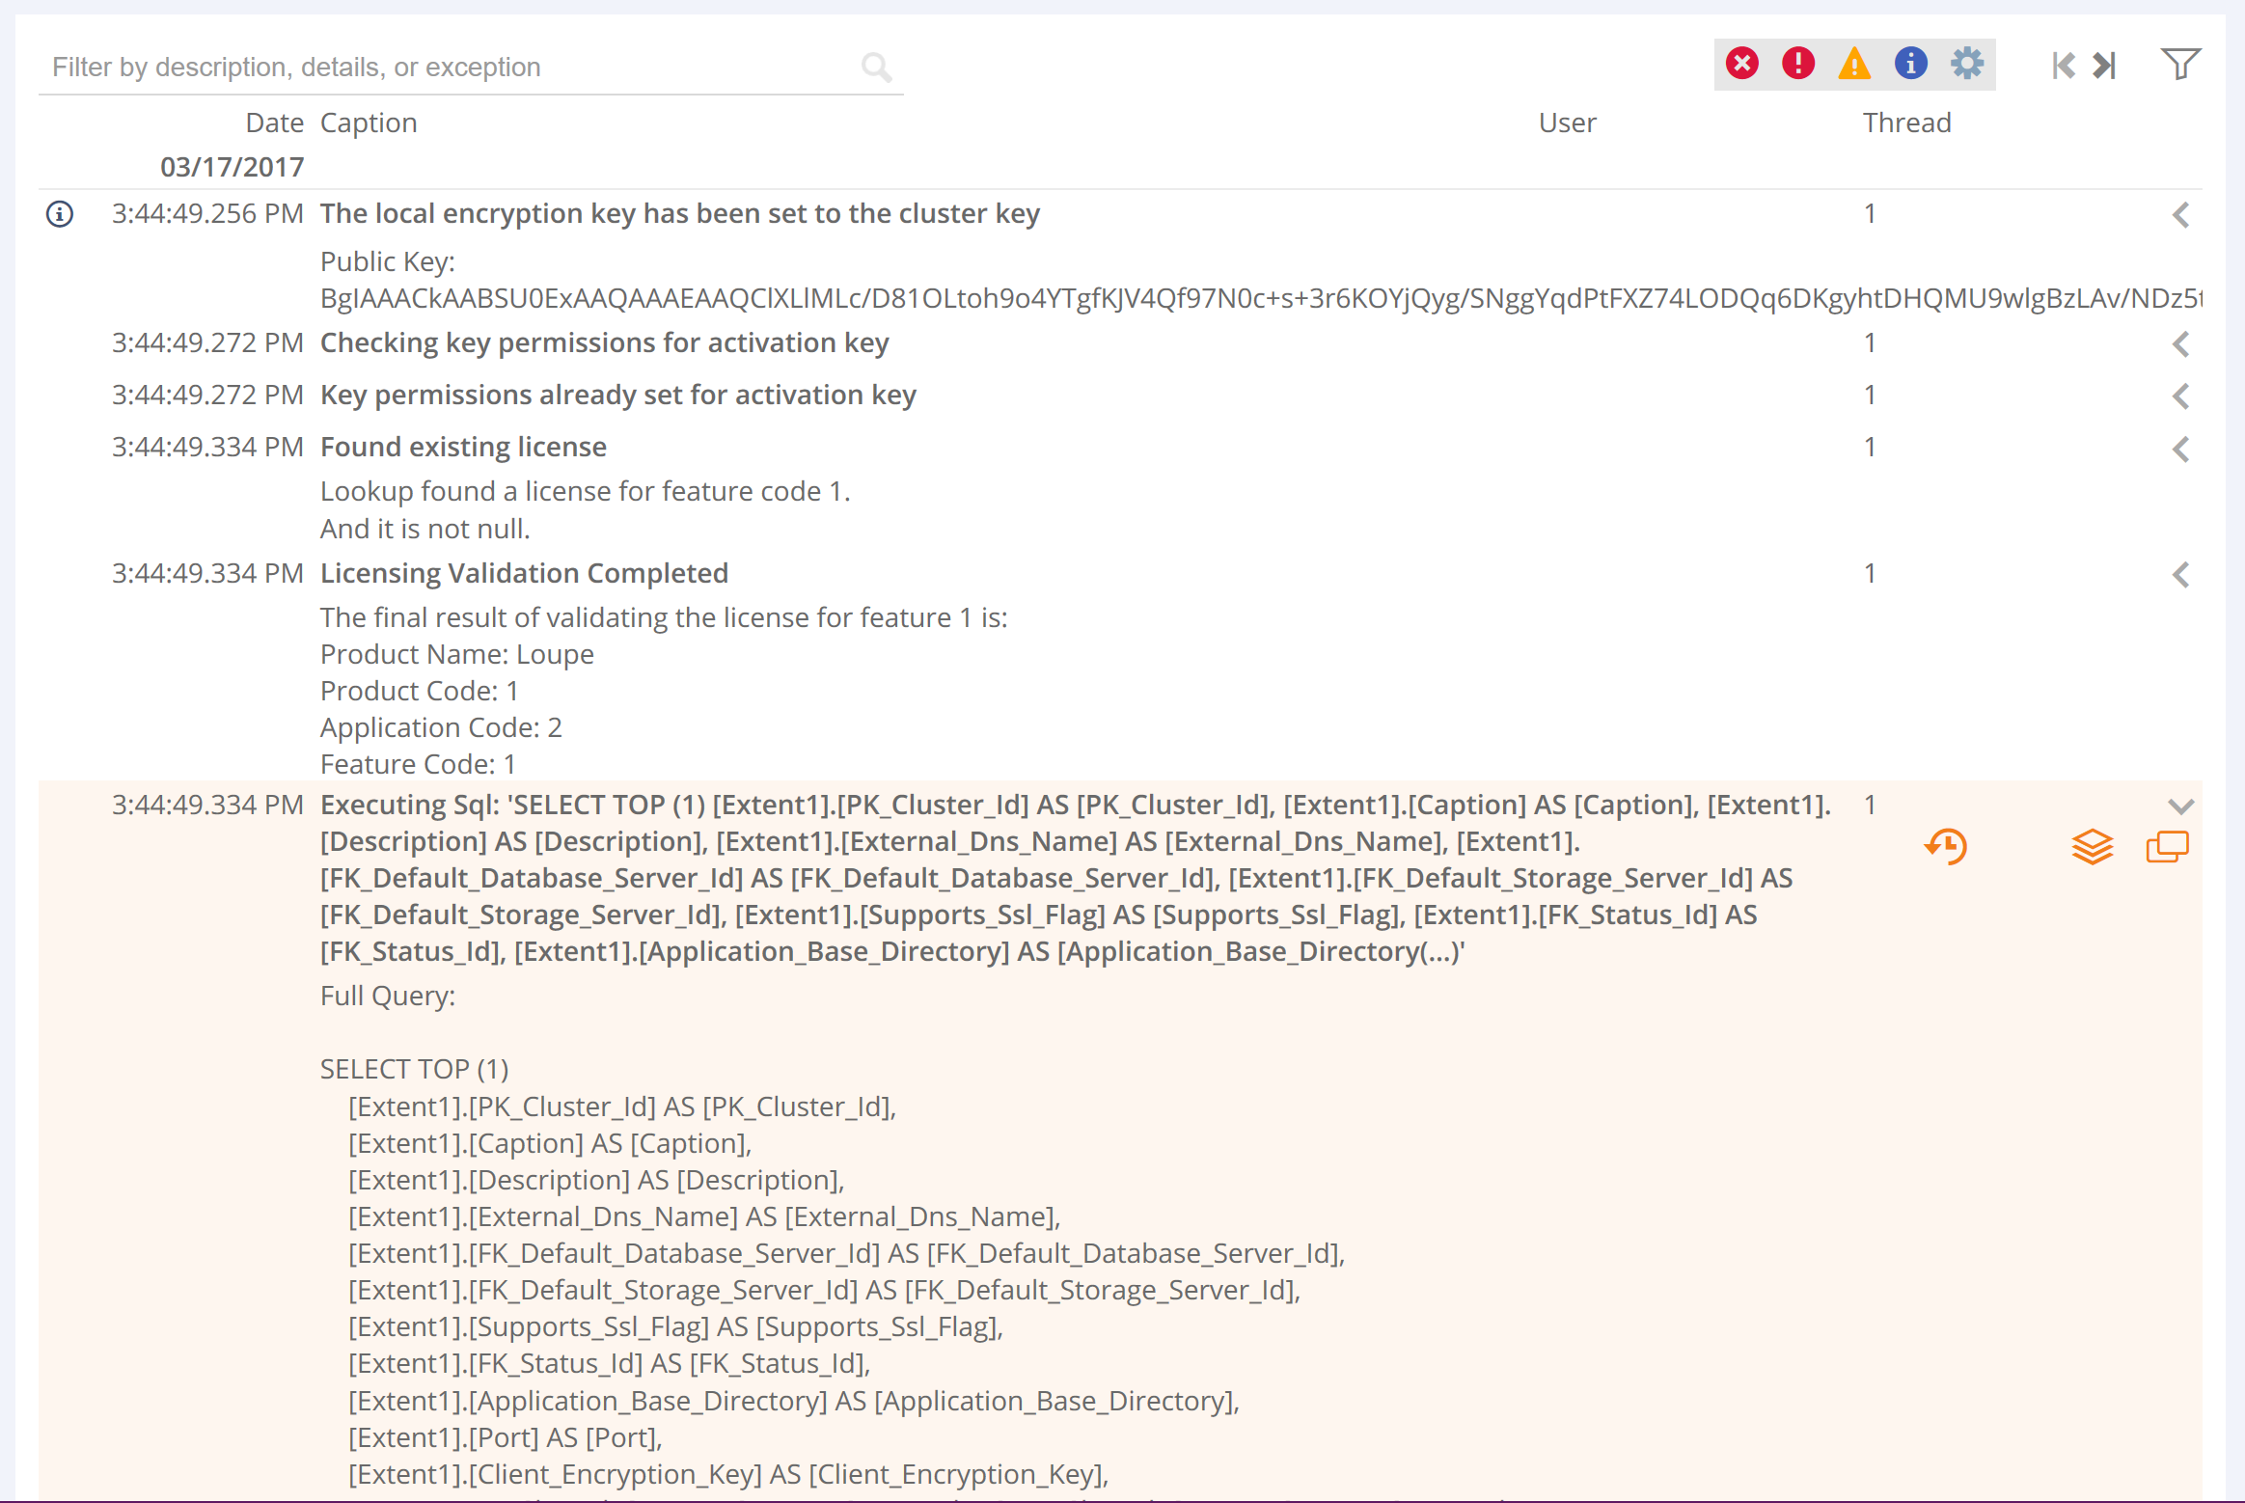
Task: Collapse the Executing Sql message details
Action: click(x=2180, y=806)
